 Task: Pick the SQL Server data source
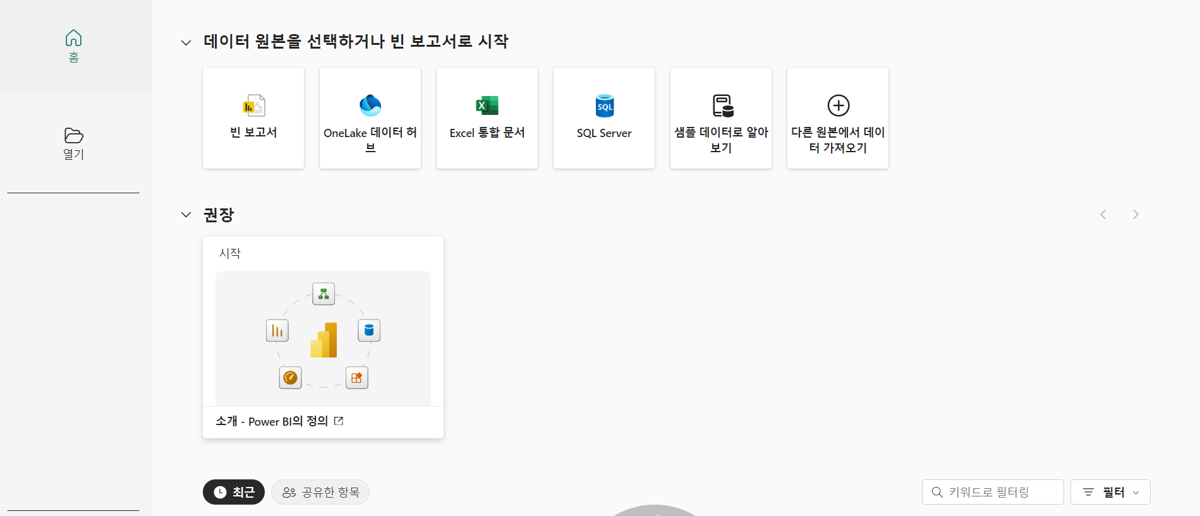(x=604, y=118)
